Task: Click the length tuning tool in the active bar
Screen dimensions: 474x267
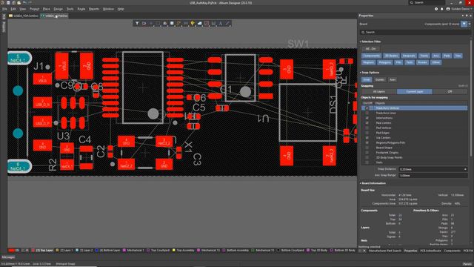Action: coord(186,23)
